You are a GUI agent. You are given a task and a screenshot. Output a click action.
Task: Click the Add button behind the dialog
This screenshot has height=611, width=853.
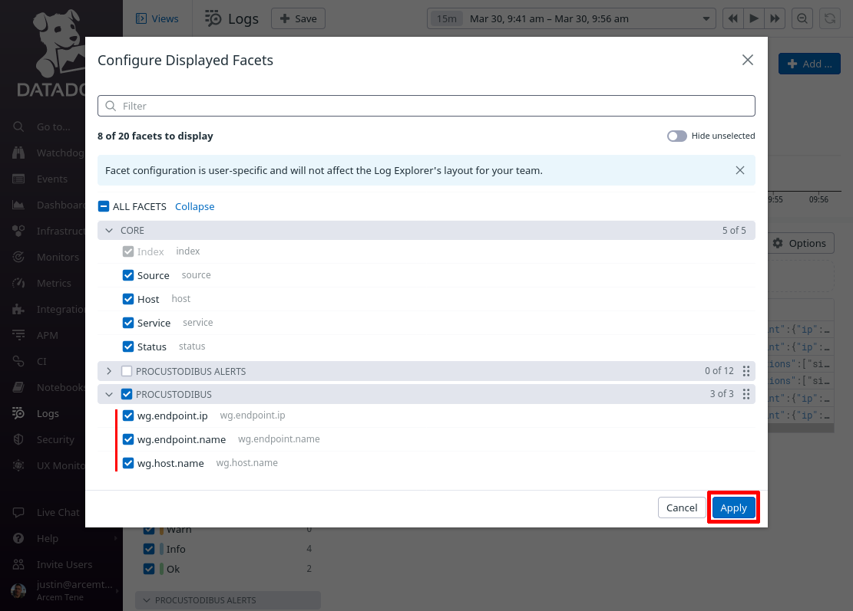[x=809, y=64]
